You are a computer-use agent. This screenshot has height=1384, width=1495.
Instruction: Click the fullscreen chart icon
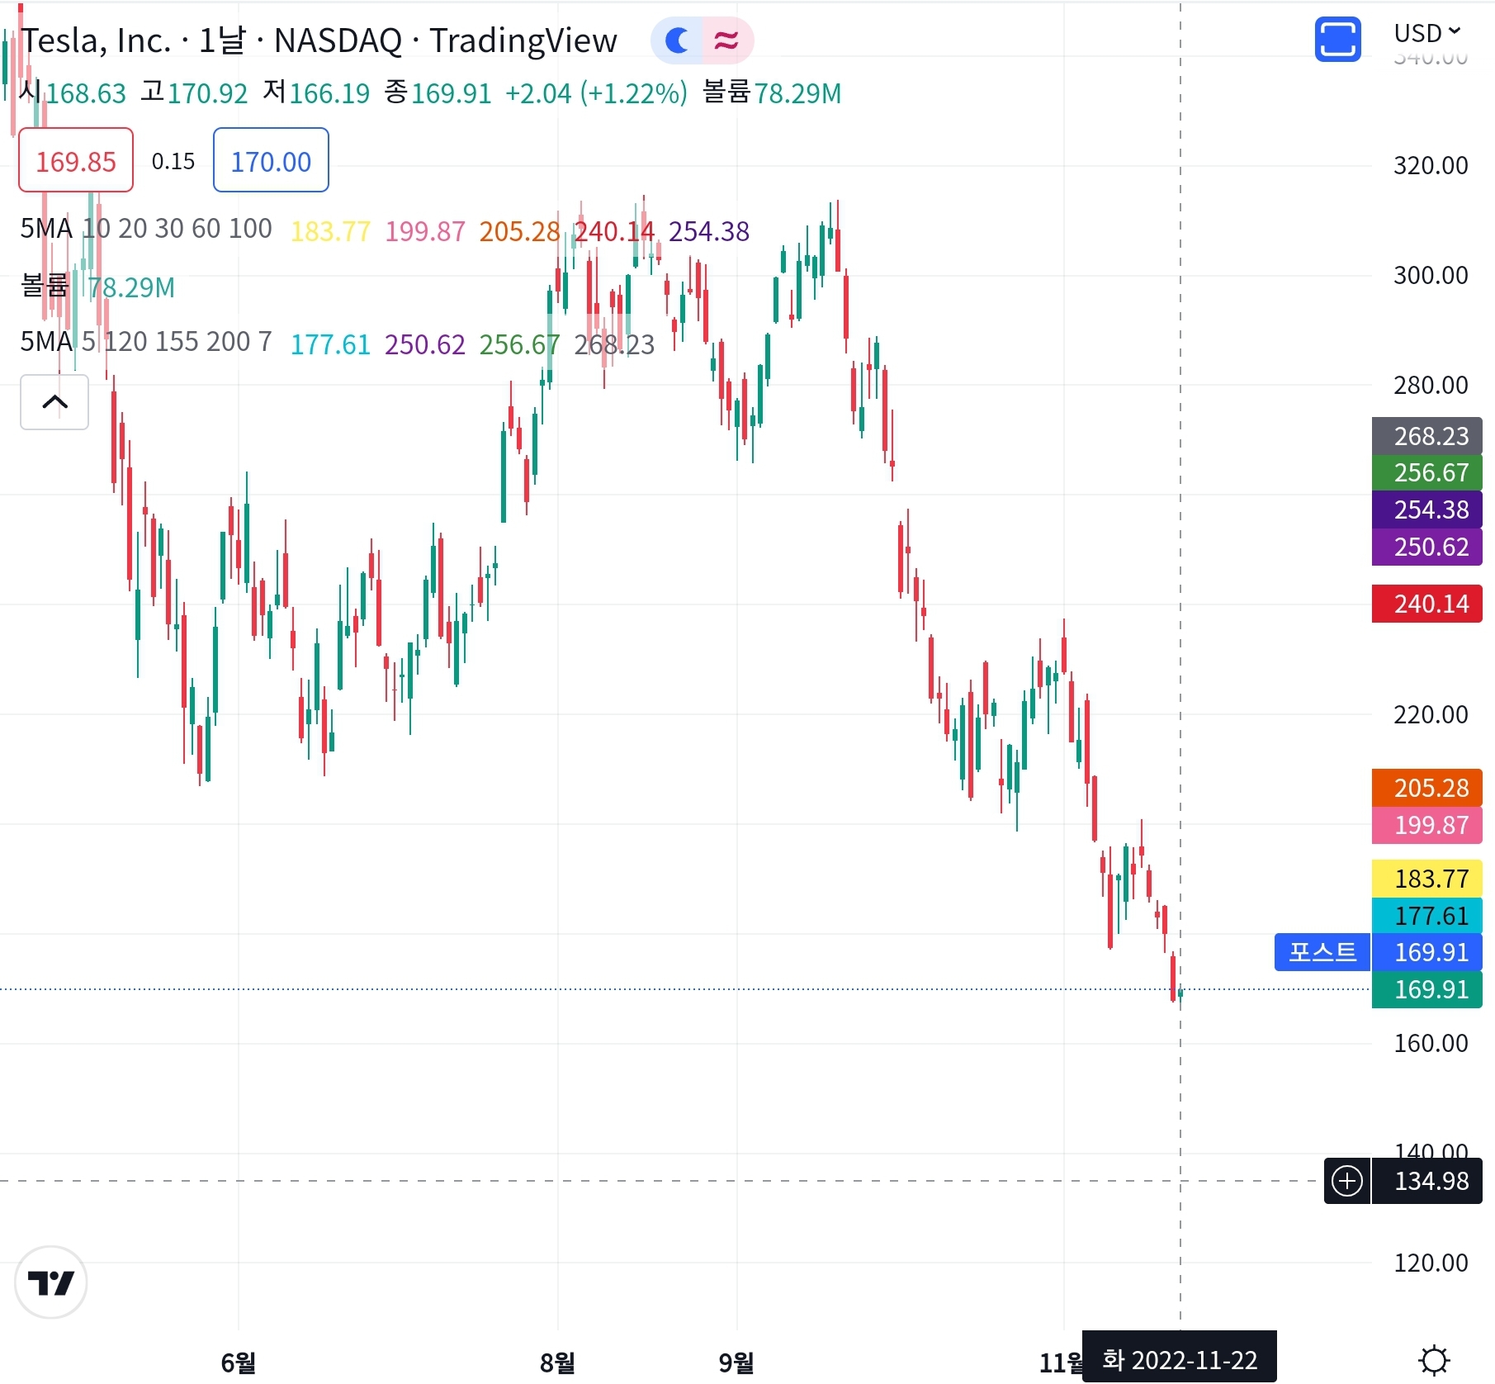point(1337,39)
